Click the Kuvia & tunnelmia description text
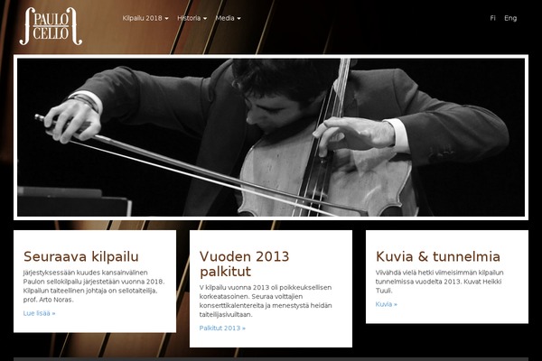Image resolution: width=542 pixels, height=361 pixels. click(439, 282)
